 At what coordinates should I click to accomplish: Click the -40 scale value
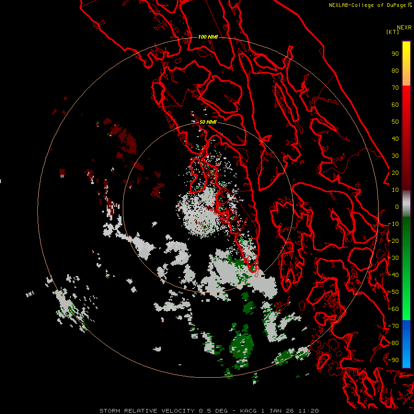pos(393,275)
